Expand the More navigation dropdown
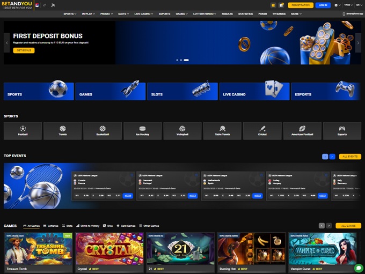The width and height of the screenshot is (365, 274). (x=296, y=13)
